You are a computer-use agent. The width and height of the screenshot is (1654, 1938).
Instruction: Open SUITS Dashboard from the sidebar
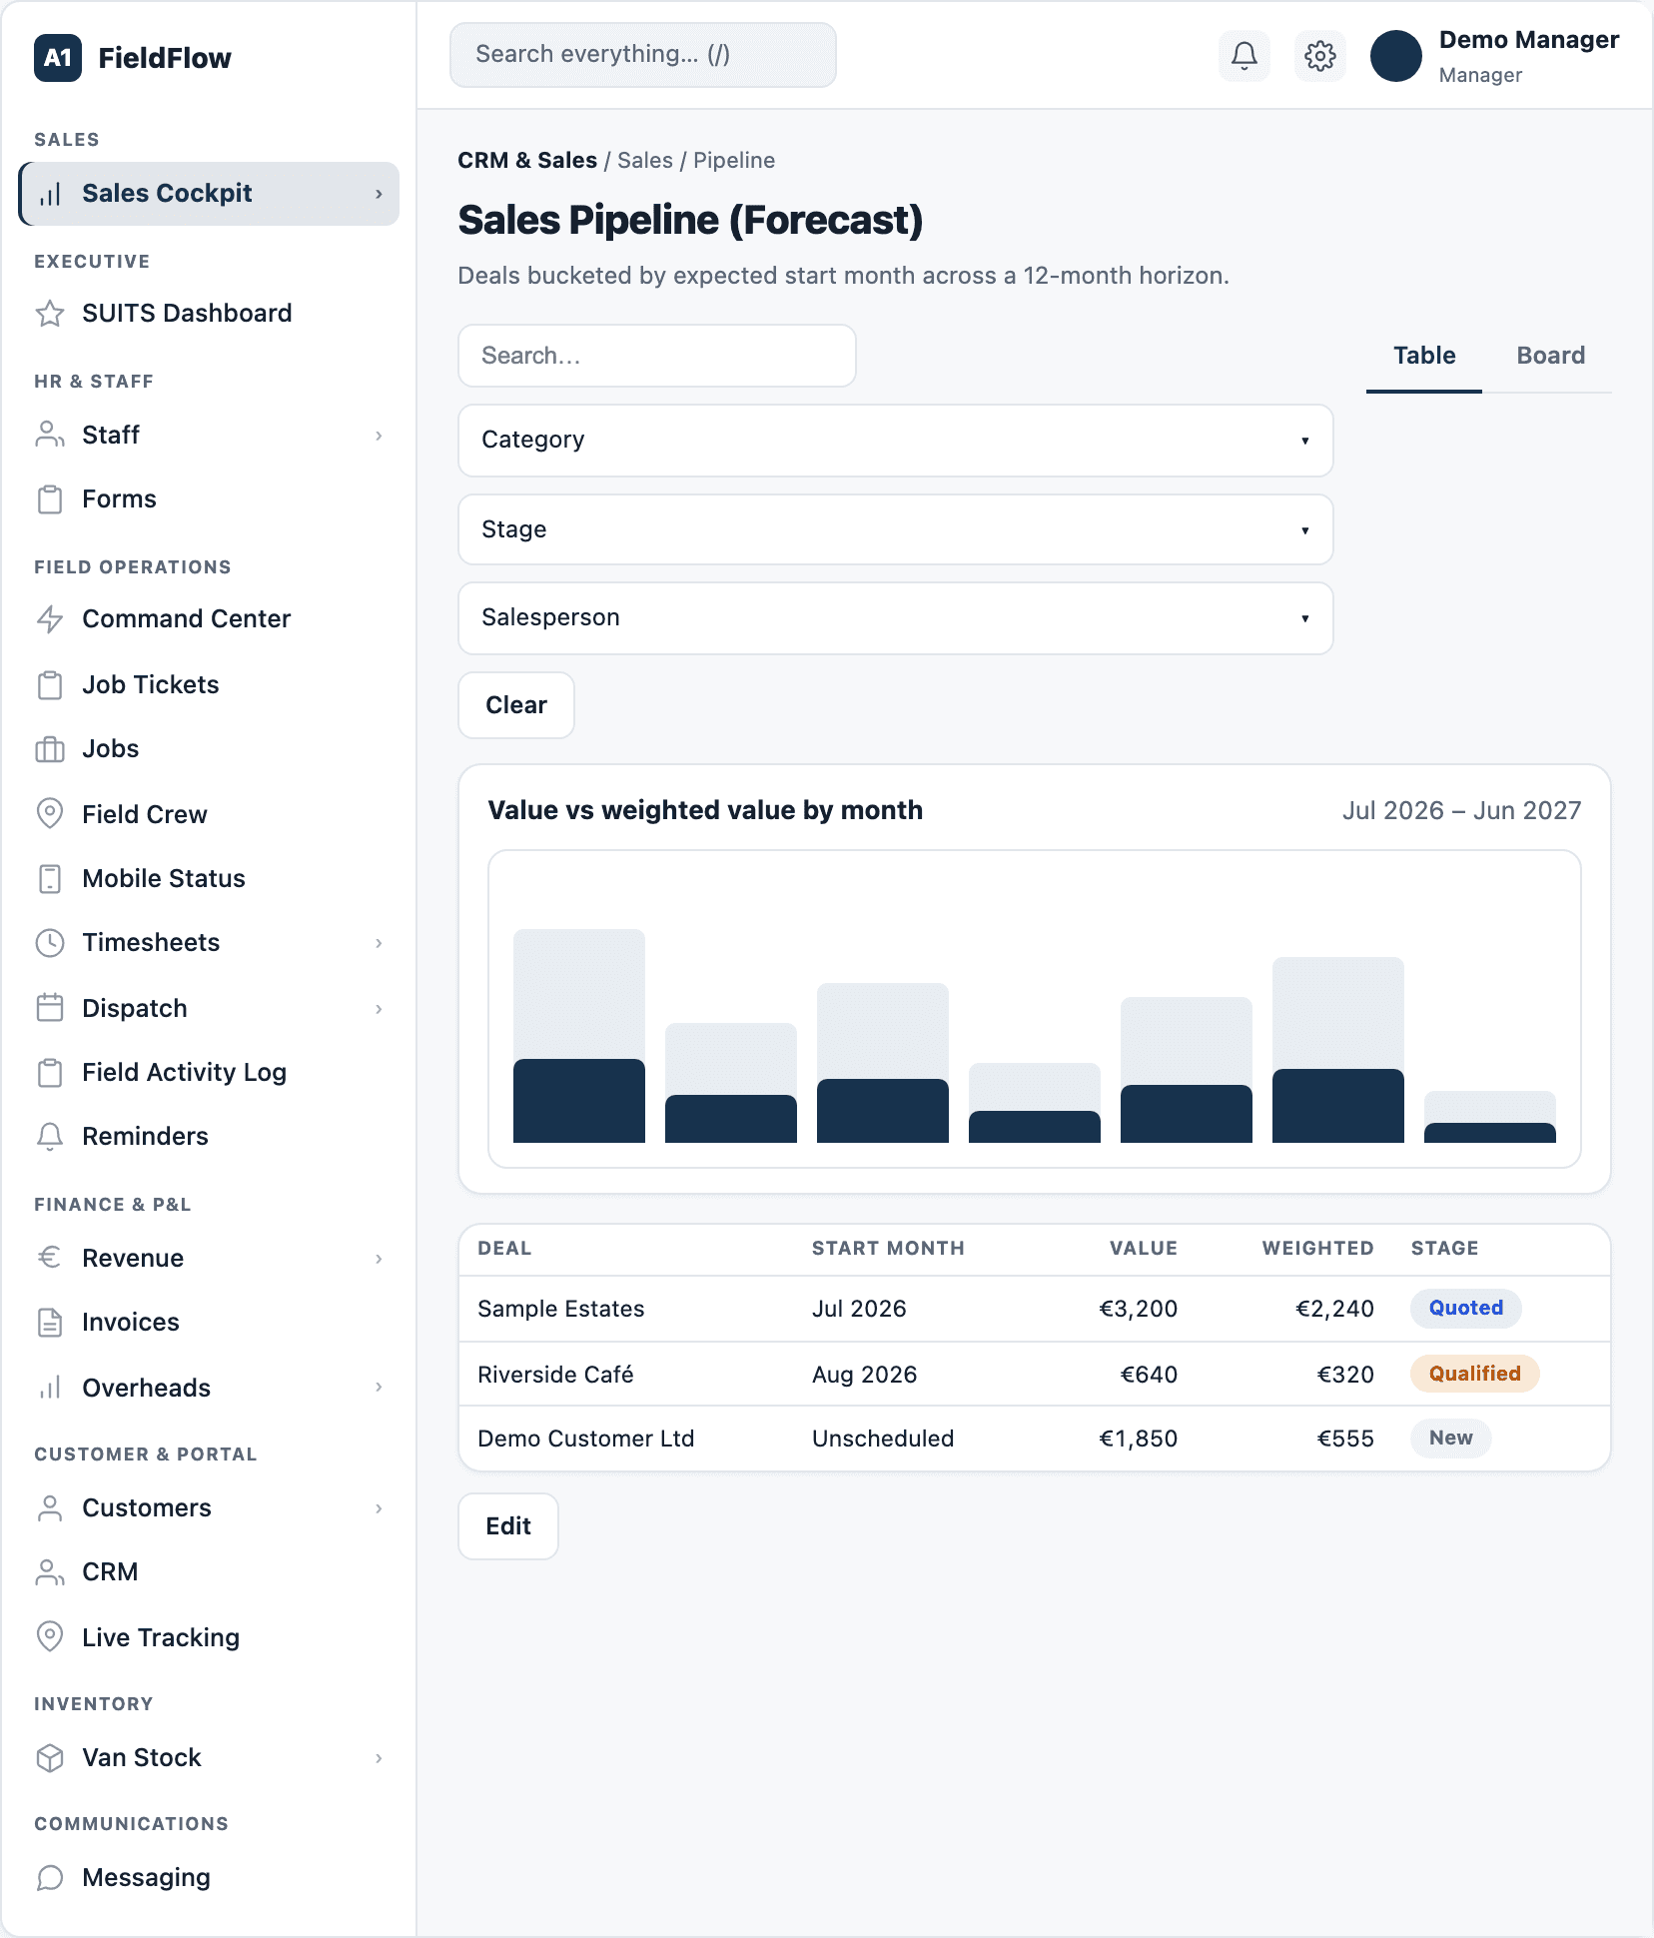coord(208,314)
